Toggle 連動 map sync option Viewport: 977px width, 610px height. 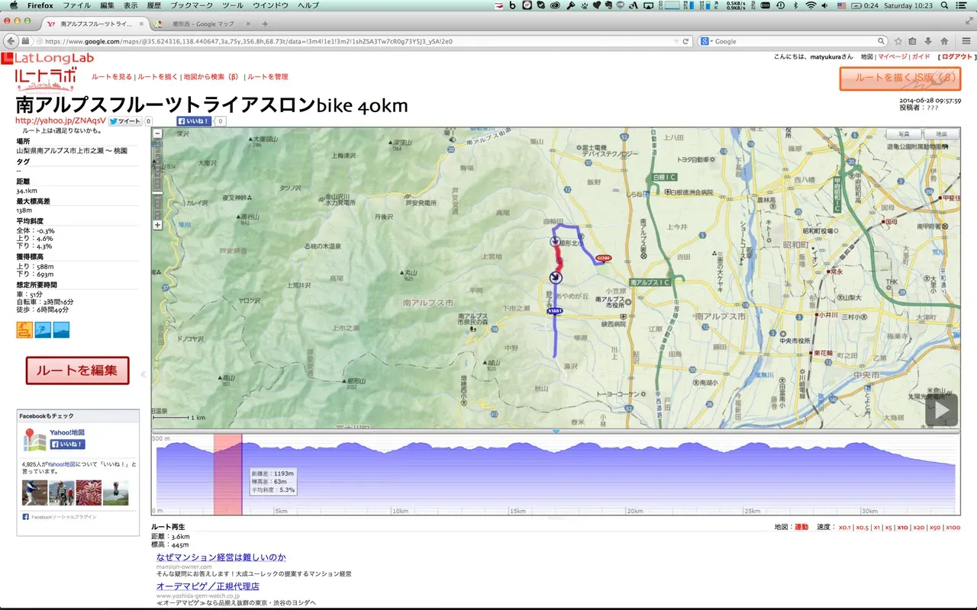[801, 527]
